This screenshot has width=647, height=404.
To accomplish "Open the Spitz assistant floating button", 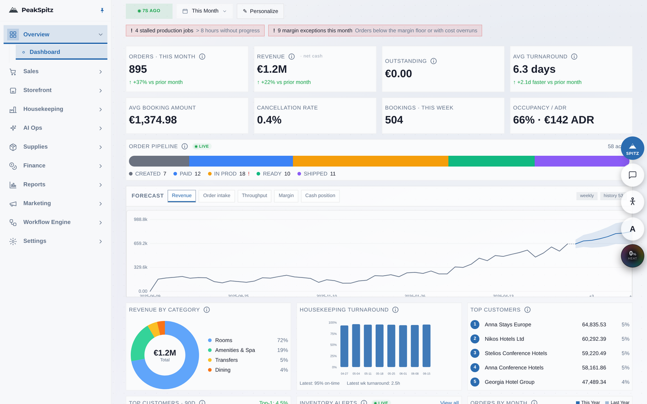I will coord(633,148).
